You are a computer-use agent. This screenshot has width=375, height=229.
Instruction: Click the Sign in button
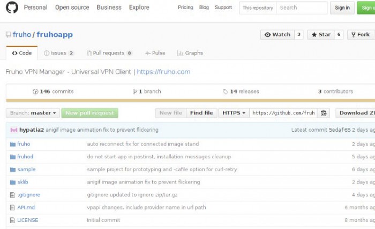(x=342, y=8)
